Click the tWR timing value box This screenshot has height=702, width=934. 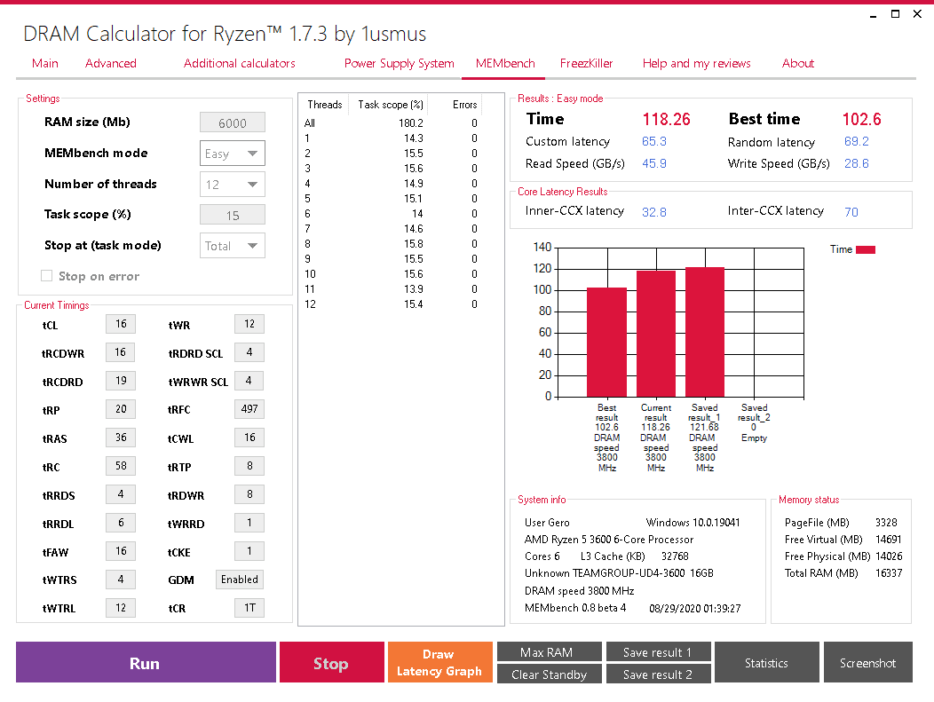[249, 324]
